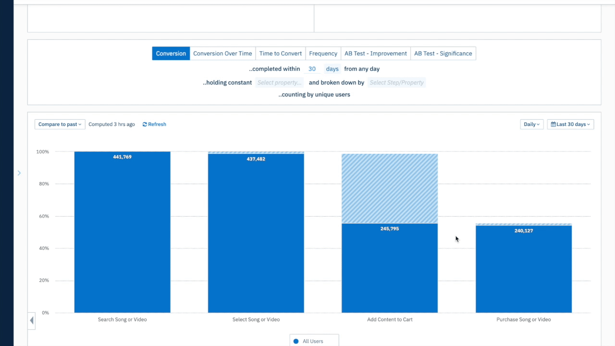Select the Frequency tab
This screenshot has height=346, width=615.
click(323, 53)
